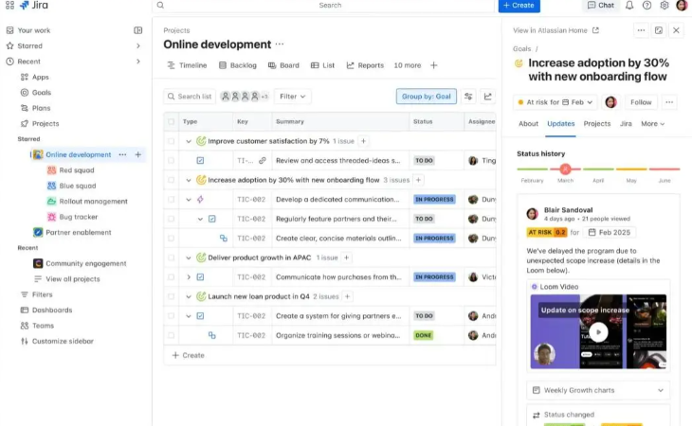The width and height of the screenshot is (692, 426).
Task: Open the Filter dropdown
Action: click(x=292, y=97)
